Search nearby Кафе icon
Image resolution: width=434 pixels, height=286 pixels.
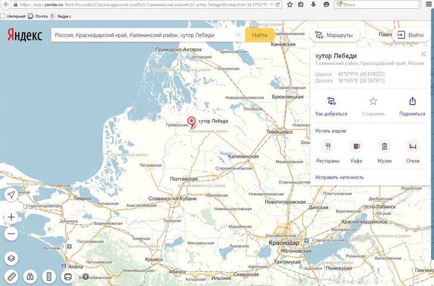(356, 146)
